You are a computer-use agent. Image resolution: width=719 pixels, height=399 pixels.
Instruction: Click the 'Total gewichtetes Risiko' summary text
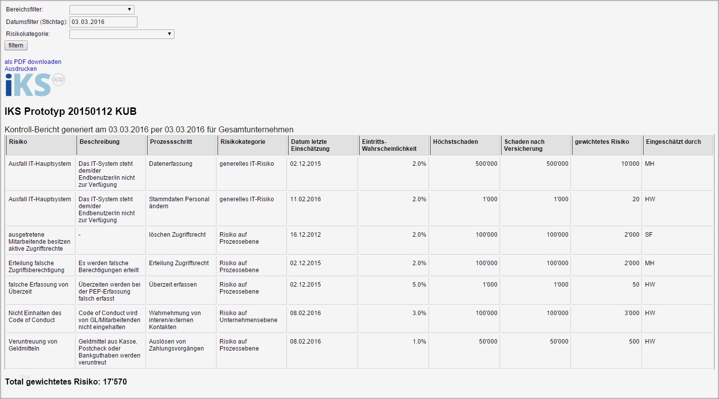pyautogui.click(x=66, y=382)
